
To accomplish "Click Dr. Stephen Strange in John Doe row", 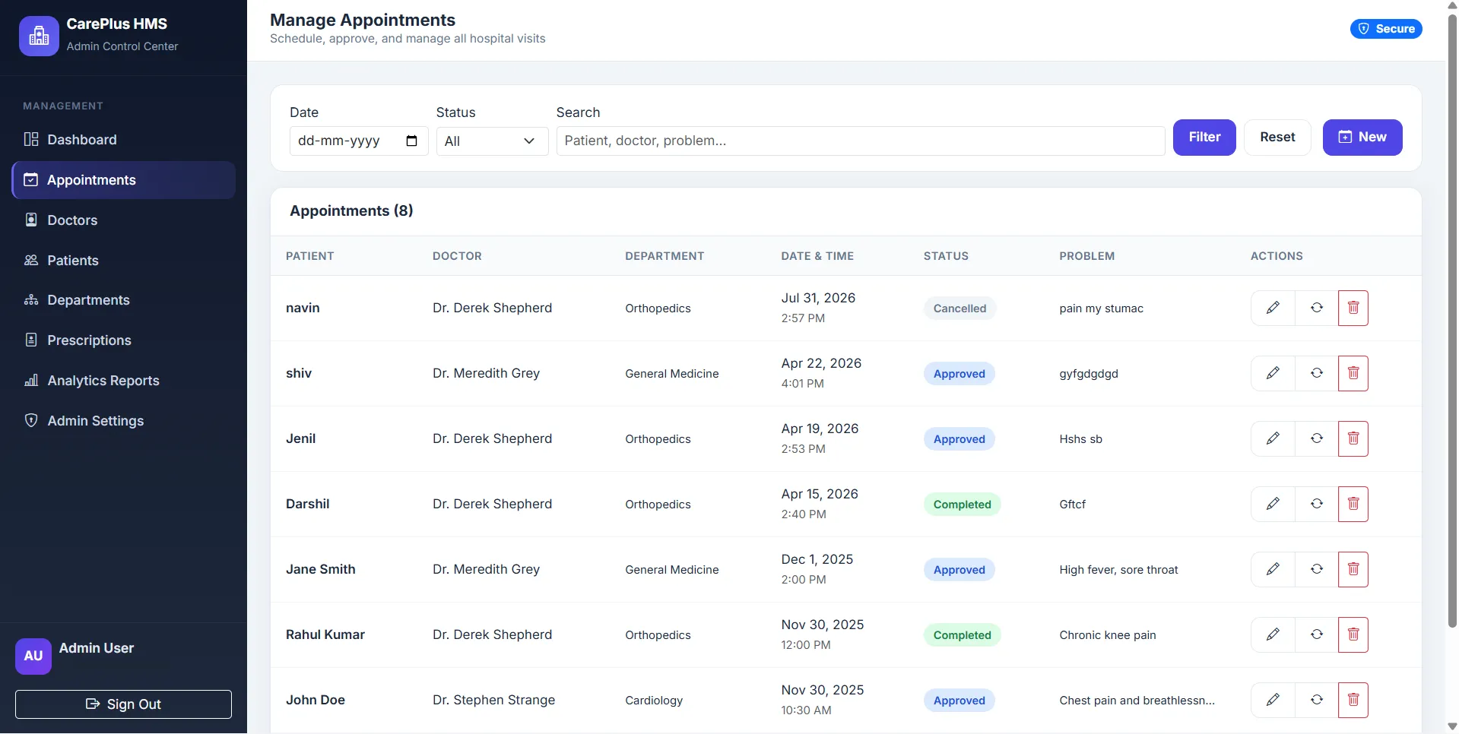I will [494, 700].
